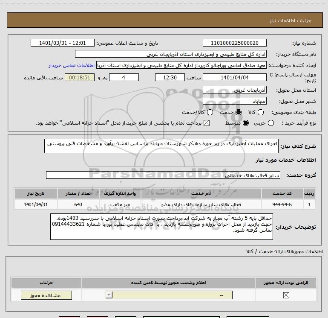
Task: Click the مشاهده مجوز button
Action: coord(46,295)
